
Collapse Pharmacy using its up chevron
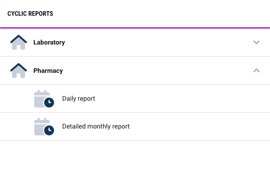(257, 71)
